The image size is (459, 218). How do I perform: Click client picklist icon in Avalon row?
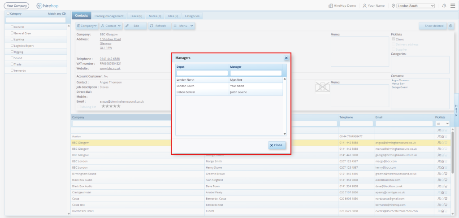439,136
